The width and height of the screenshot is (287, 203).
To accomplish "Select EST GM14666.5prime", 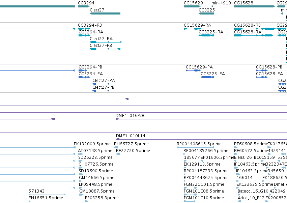I will coord(96,178).
